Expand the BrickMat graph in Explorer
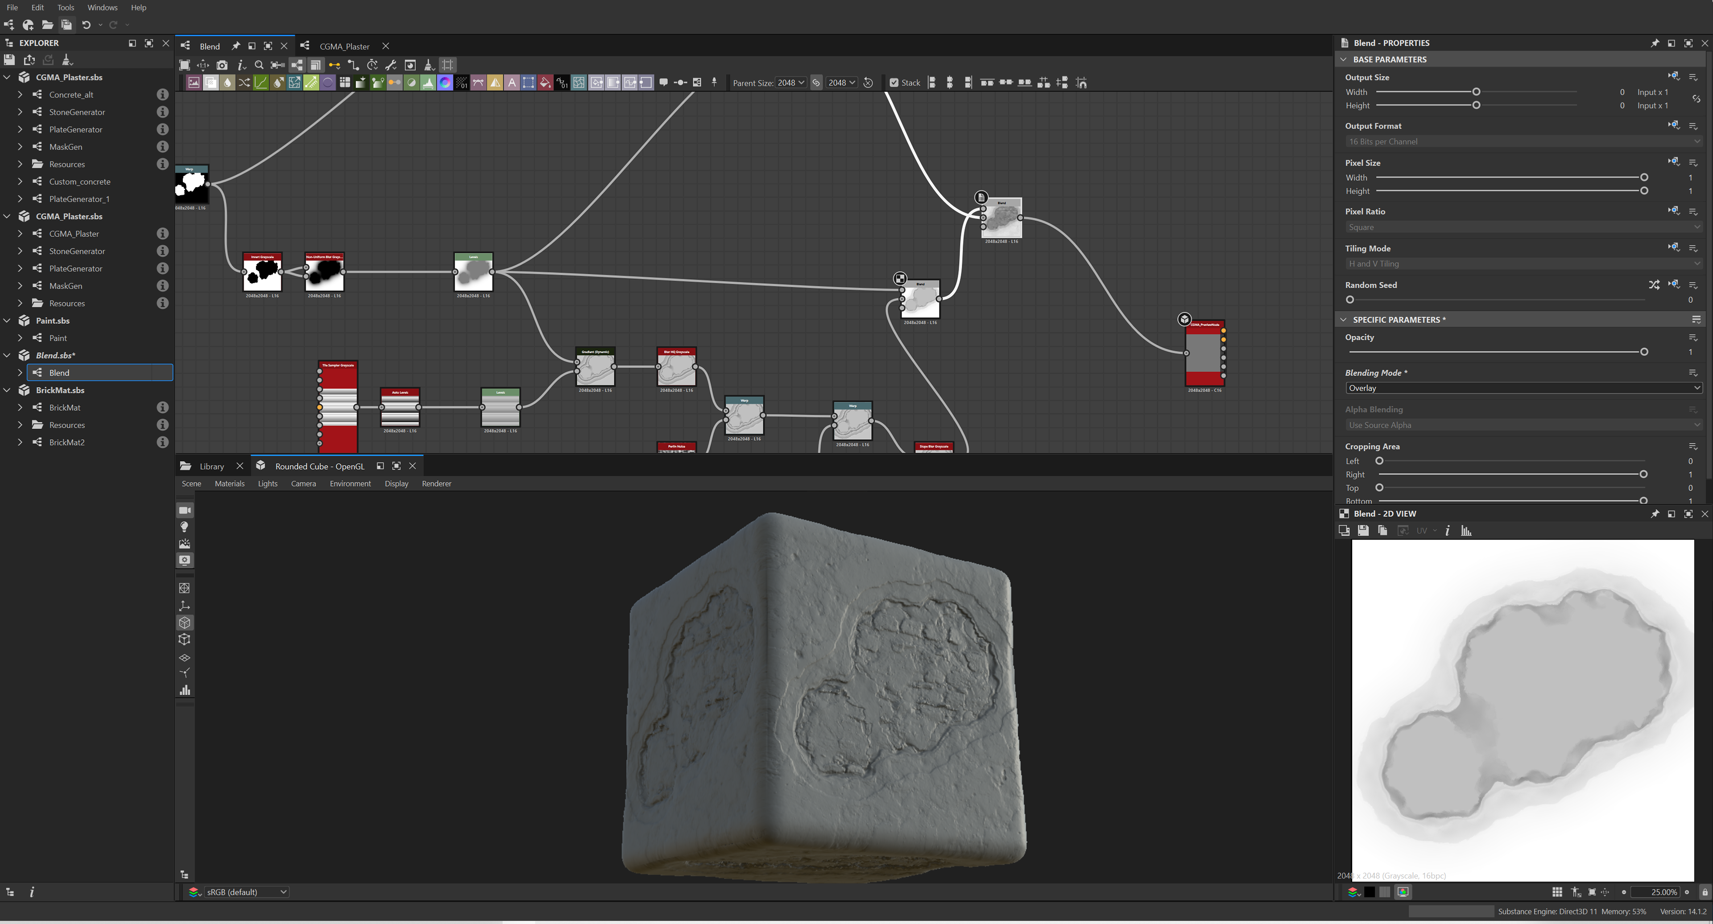The height and width of the screenshot is (924, 1713). (x=20, y=408)
